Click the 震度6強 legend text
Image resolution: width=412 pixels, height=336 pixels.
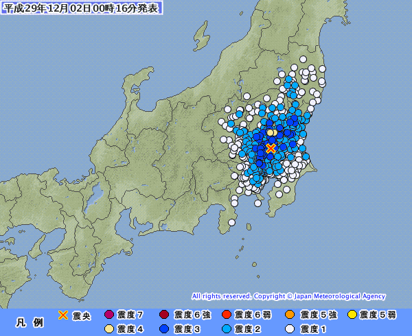tap(192, 315)
